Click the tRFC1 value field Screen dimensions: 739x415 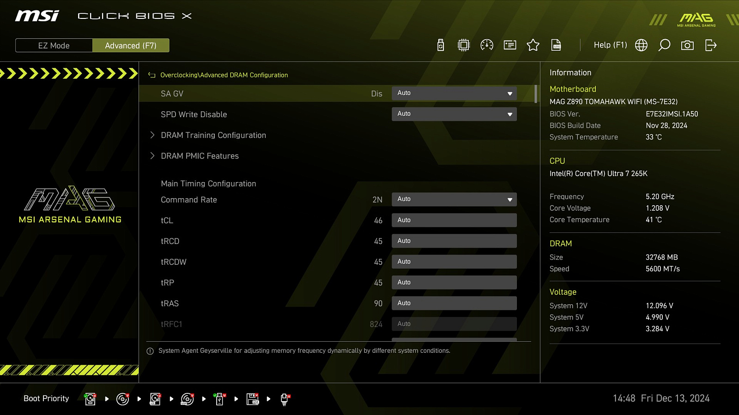tap(454, 324)
